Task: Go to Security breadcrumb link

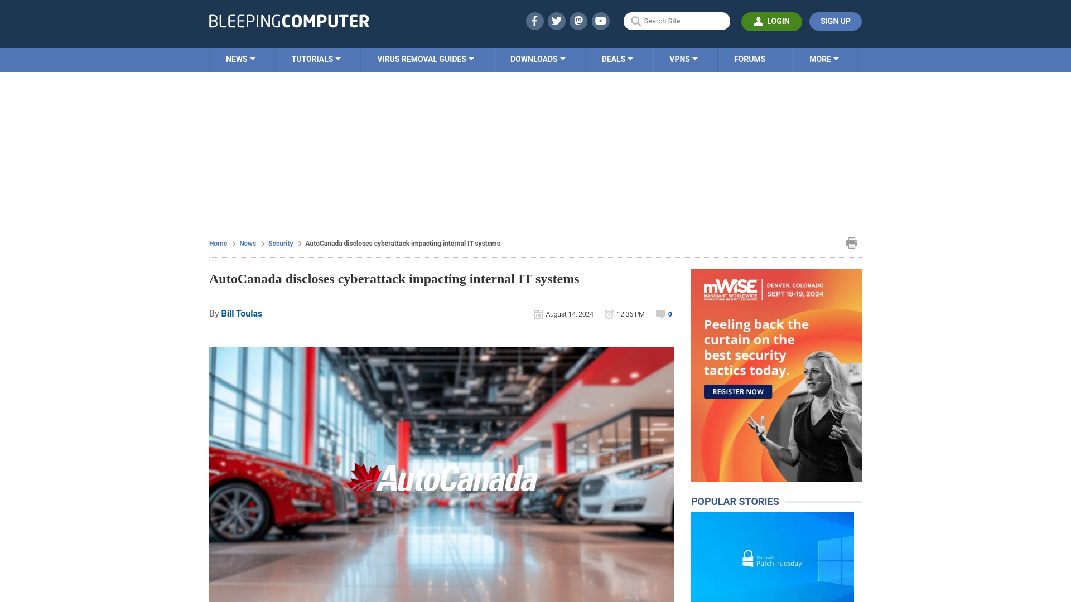Action: [x=281, y=244]
